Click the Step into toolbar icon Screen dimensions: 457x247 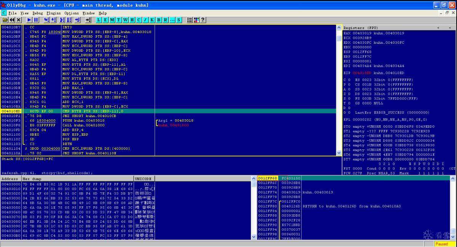[46, 20]
